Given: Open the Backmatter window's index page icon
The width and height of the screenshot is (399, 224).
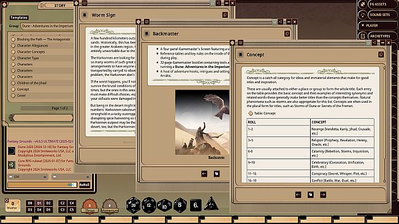Looking at the screenshot, I should pos(216,174).
